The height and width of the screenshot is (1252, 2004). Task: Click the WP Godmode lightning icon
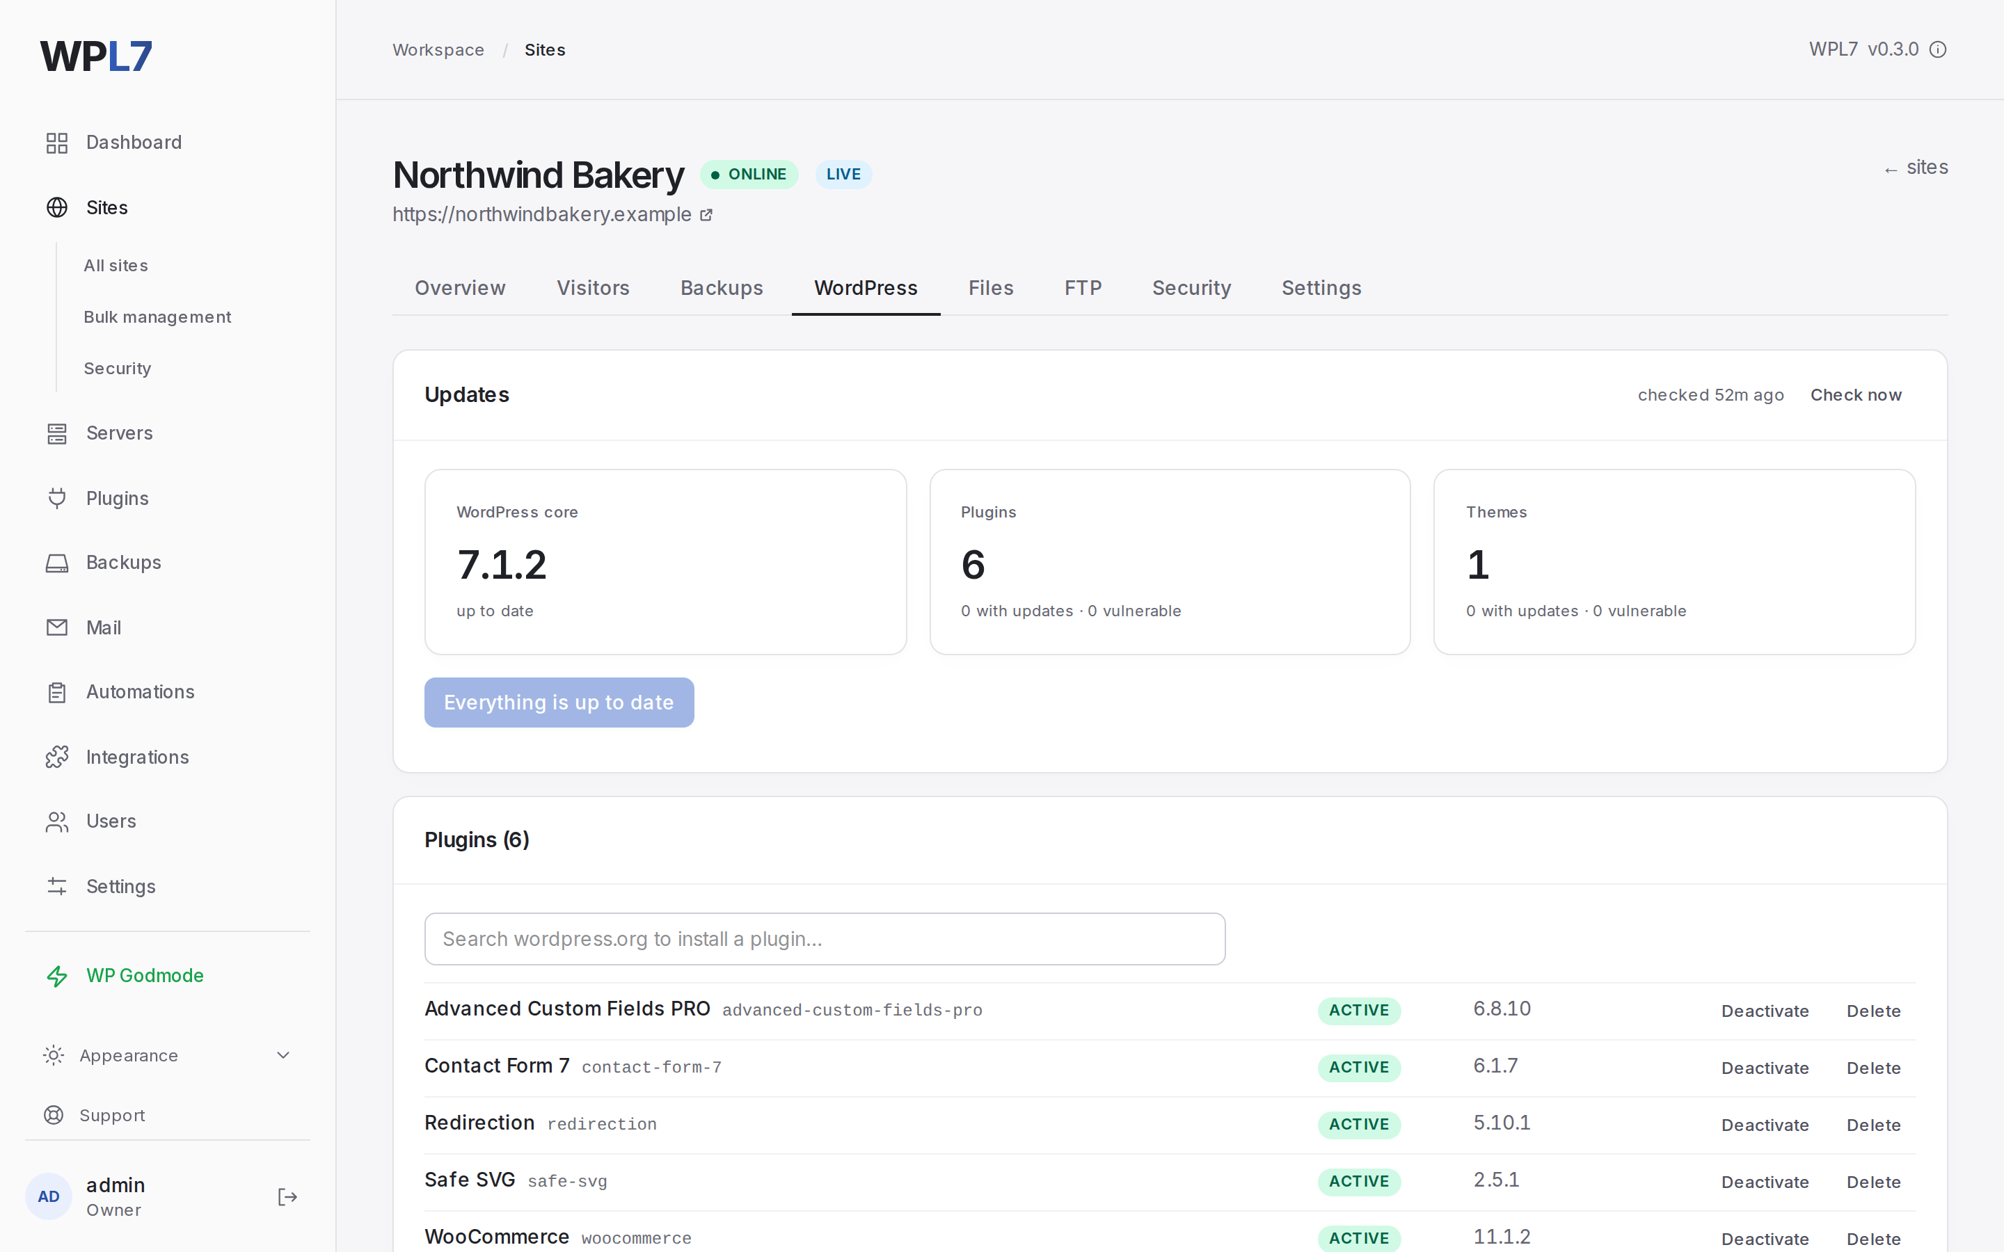(x=56, y=975)
